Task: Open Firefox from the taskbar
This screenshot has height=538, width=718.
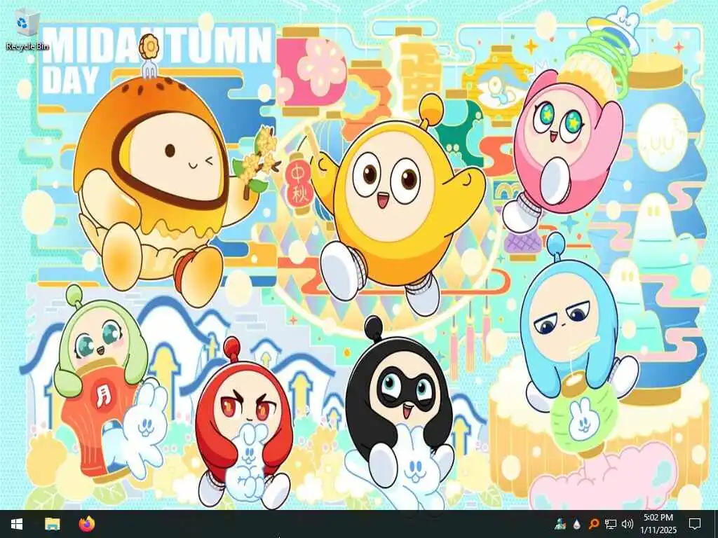Action: (86, 524)
